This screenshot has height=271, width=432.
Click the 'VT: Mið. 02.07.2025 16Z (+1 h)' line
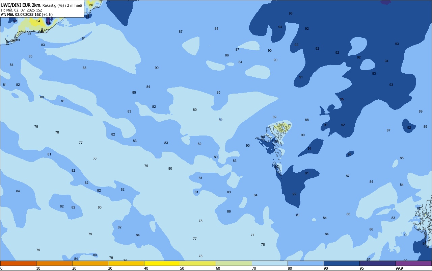point(27,15)
